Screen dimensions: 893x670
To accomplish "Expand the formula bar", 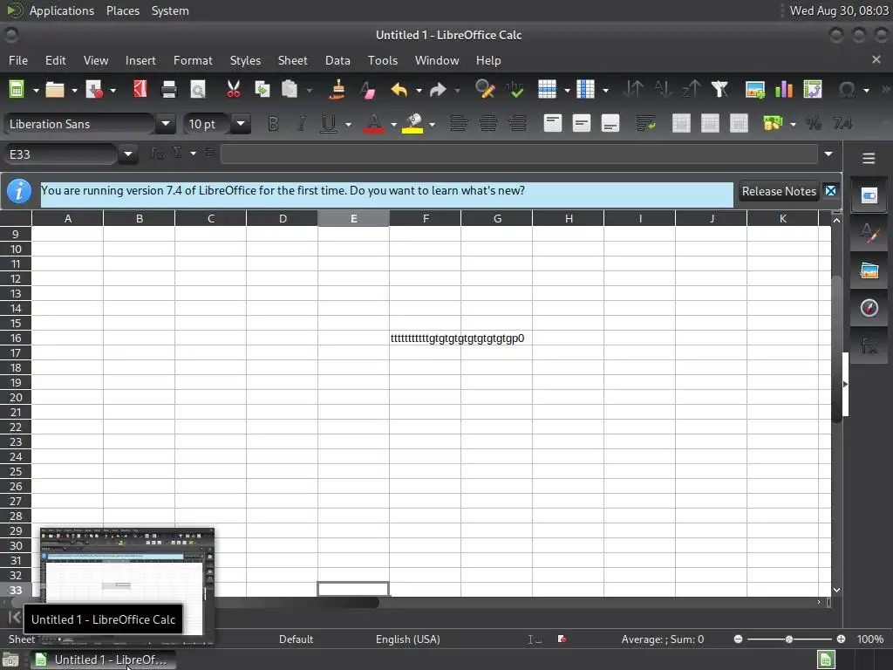I will click(828, 154).
